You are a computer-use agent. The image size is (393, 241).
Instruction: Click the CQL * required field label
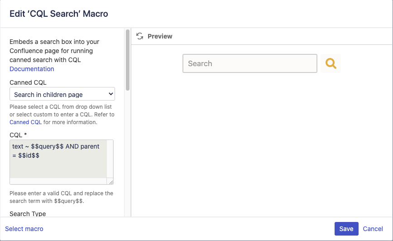point(19,135)
